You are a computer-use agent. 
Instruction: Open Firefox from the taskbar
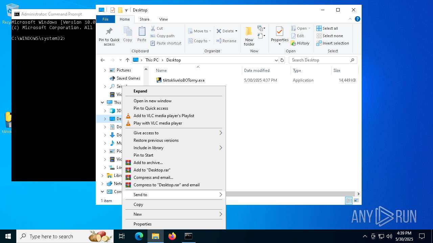click(172, 236)
